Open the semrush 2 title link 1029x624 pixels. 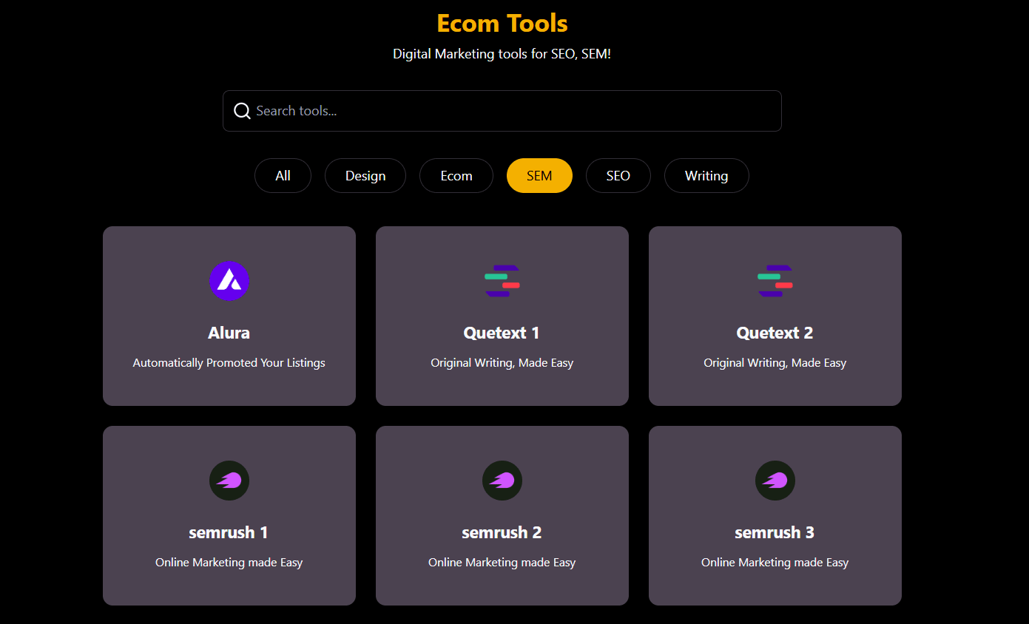(x=502, y=532)
